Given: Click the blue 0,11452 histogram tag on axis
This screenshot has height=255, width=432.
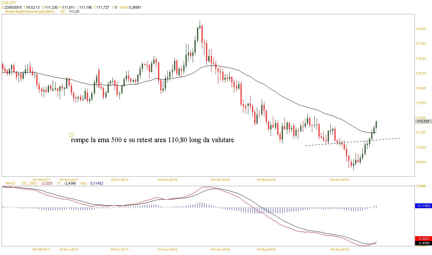Looking at the screenshot, I should (423, 206).
